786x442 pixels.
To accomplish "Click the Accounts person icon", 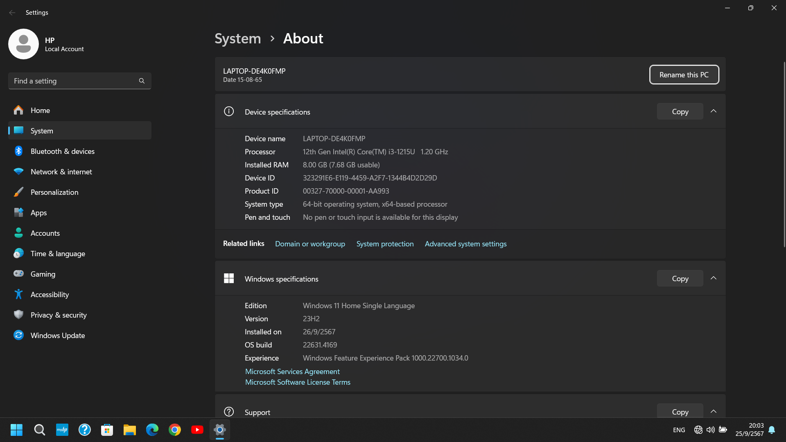I will point(18,233).
